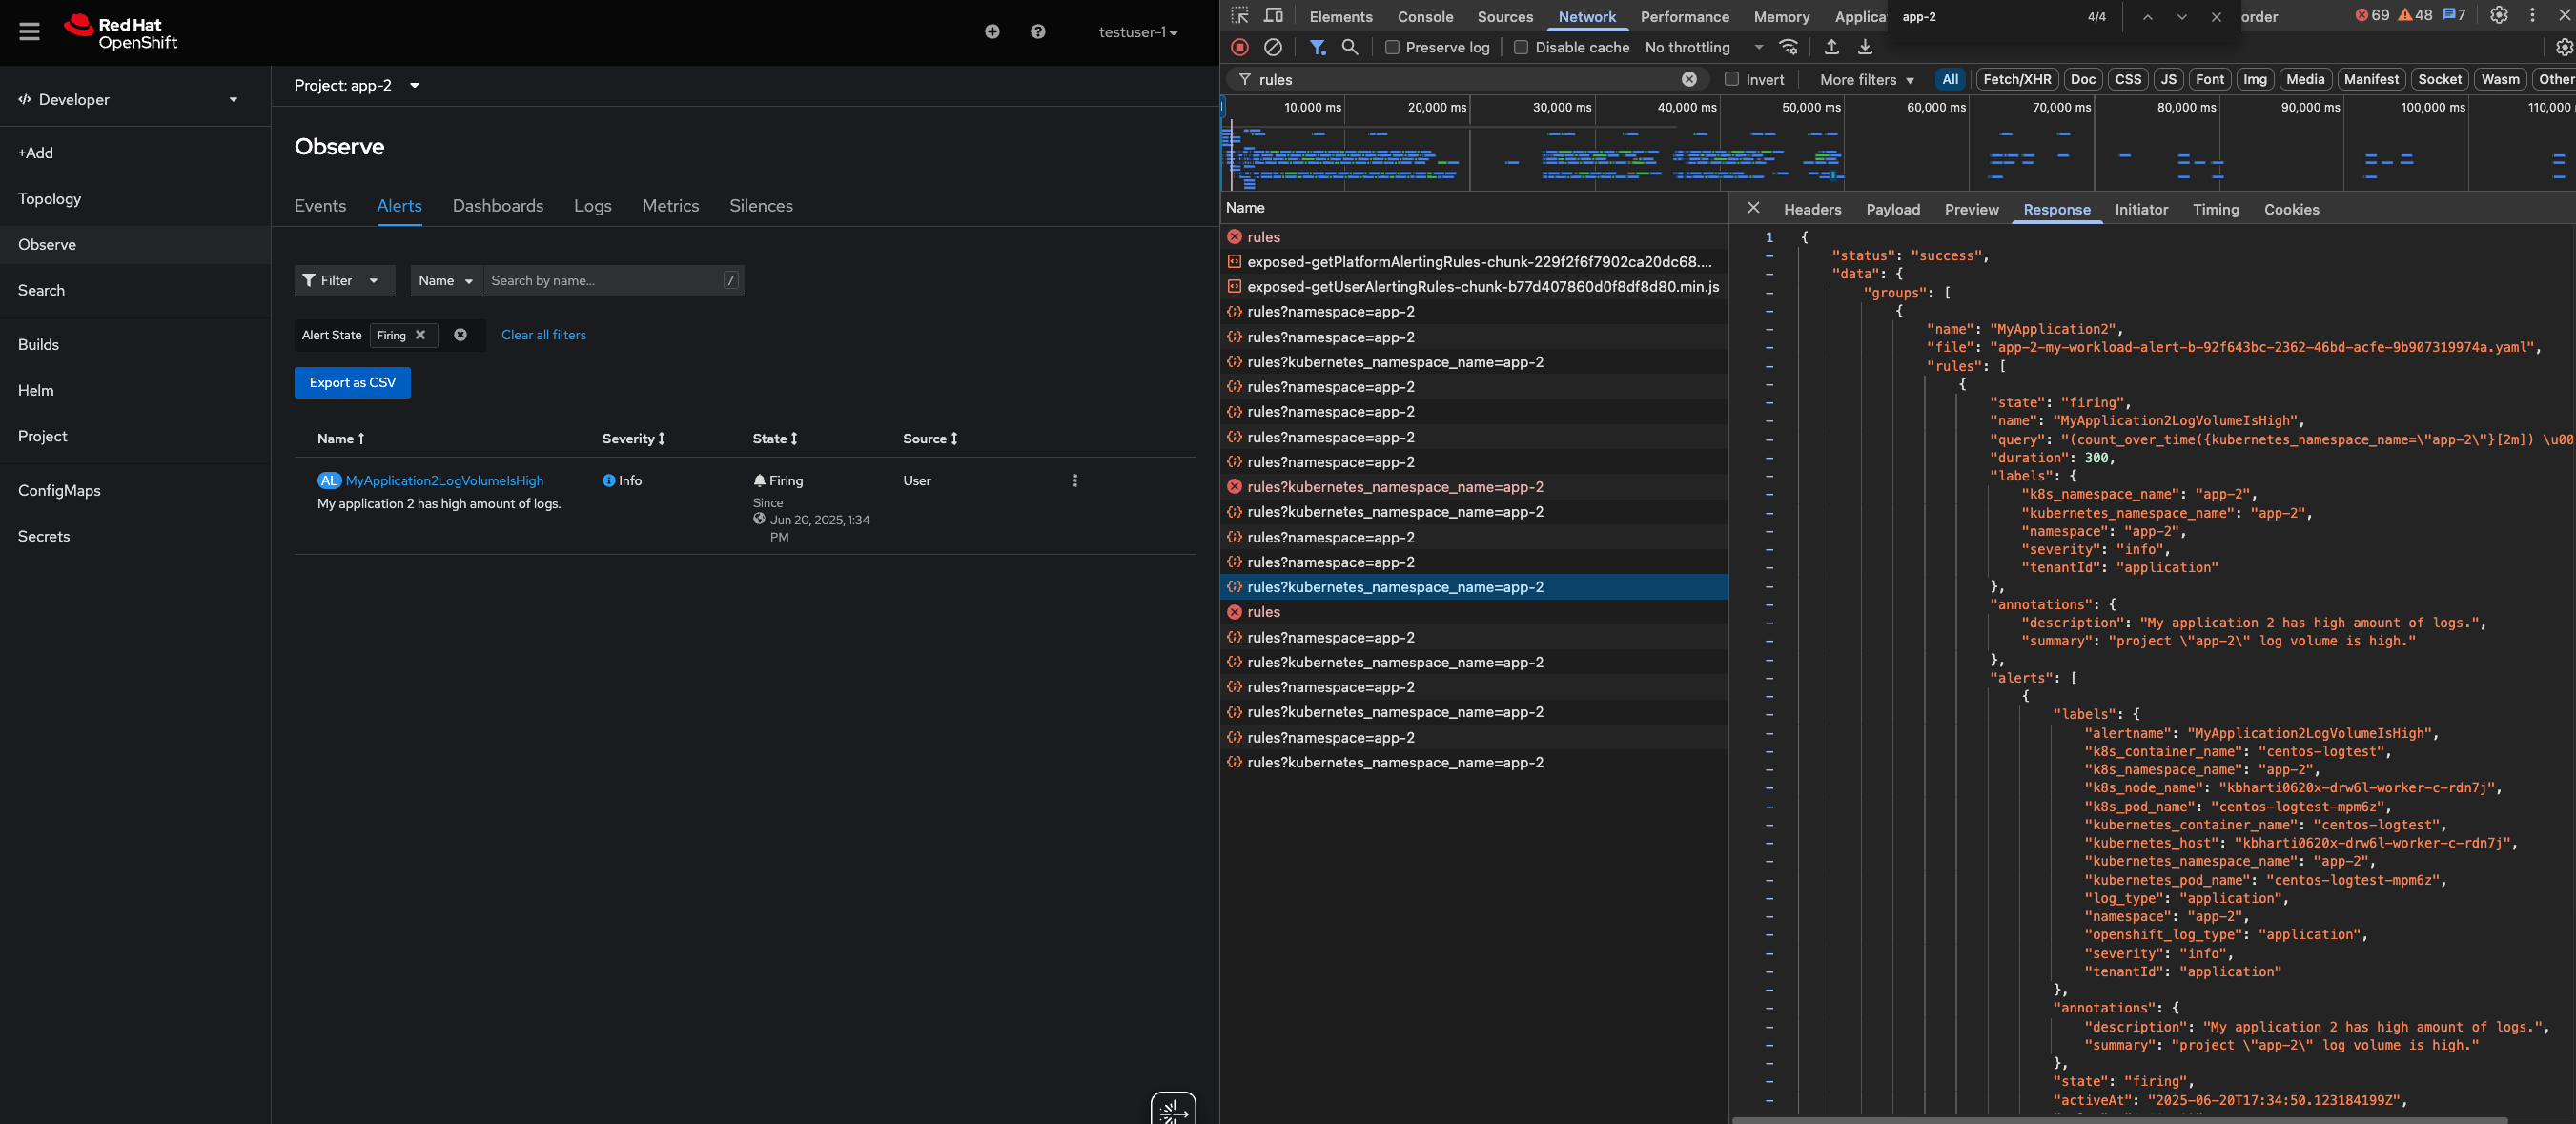Open DevTools settings gear icon

[2498, 16]
